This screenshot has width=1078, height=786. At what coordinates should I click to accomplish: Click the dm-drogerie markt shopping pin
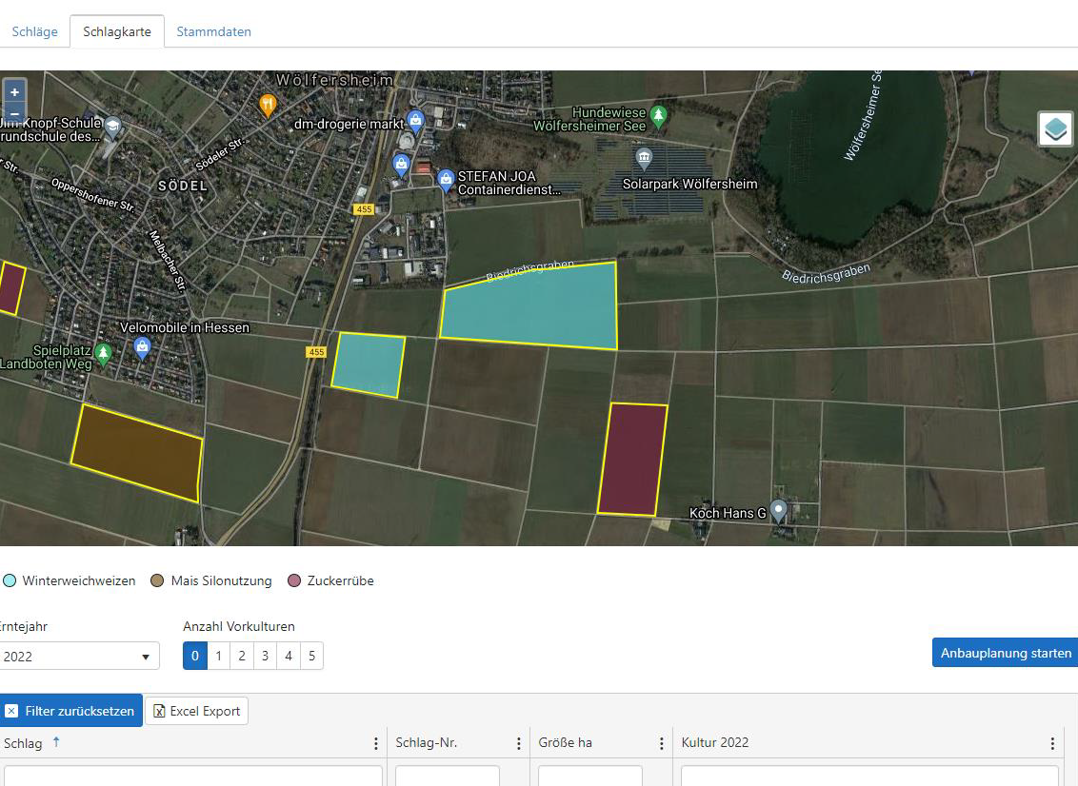[415, 121]
